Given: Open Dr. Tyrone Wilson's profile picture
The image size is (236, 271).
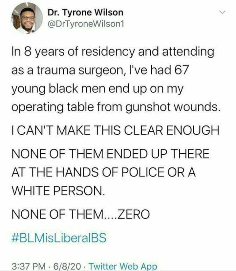Looking at the screenshot, I should coord(27,18).
